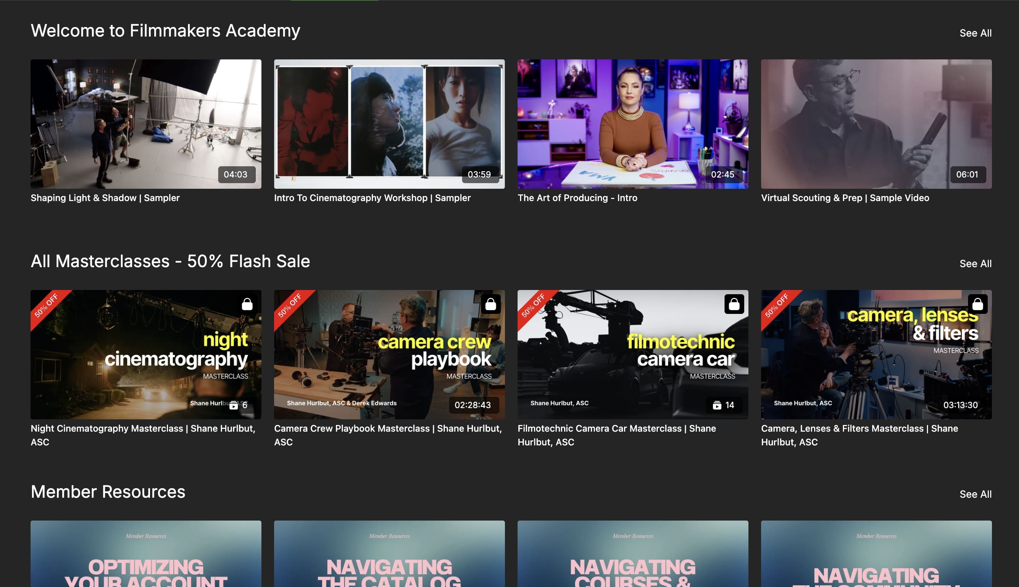Click lock icon on Night Cinematography card
Image resolution: width=1019 pixels, height=587 pixels.
coord(247,304)
